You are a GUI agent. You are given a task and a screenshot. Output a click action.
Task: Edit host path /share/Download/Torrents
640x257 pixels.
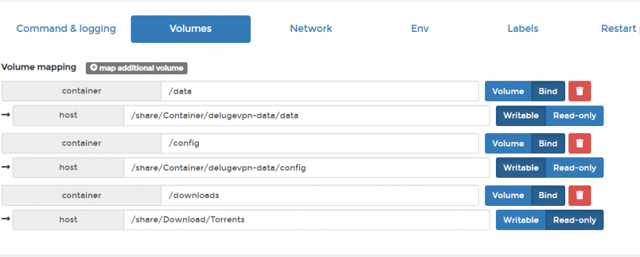pyautogui.click(x=307, y=220)
